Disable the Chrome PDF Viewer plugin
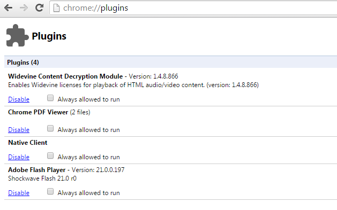The height and width of the screenshot is (210, 337). 19,130
